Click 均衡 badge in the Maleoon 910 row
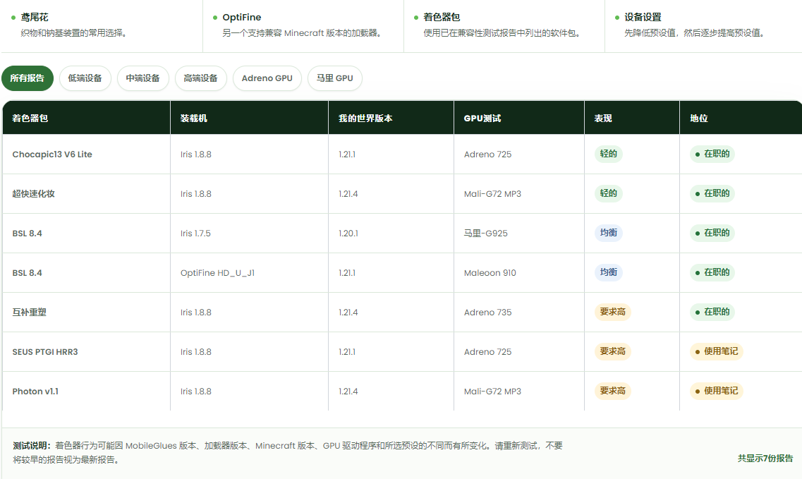The image size is (802, 479). coord(608,272)
